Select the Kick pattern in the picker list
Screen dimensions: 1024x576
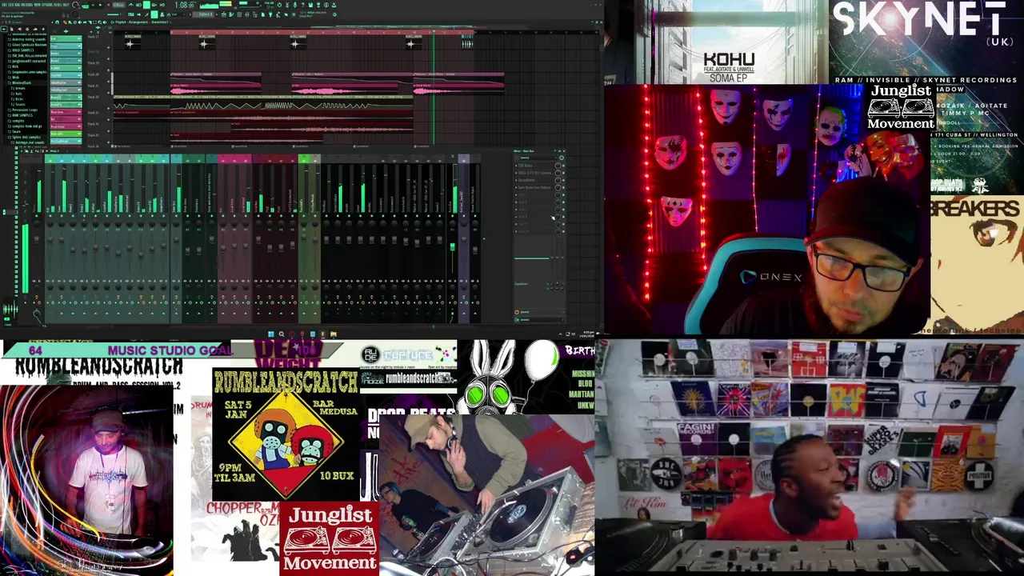click(66, 38)
